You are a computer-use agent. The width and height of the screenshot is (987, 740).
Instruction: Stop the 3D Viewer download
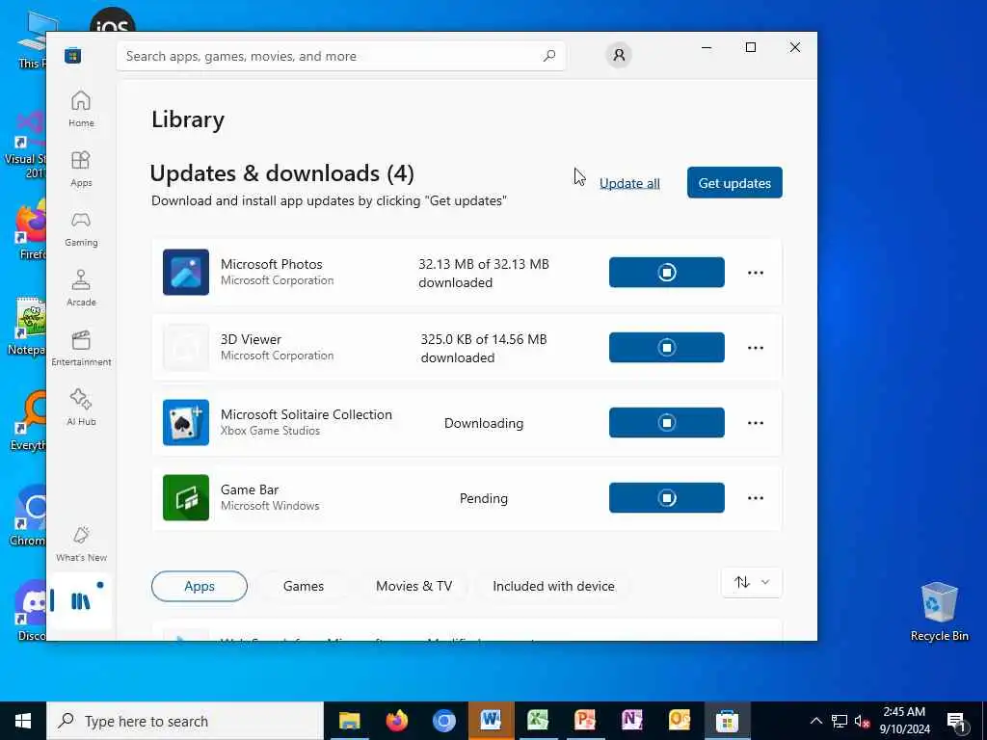(x=667, y=347)
